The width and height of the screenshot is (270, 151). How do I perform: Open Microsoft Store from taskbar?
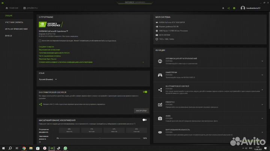38,148
